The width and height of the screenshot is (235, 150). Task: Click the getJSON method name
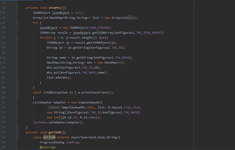[54, 132]
